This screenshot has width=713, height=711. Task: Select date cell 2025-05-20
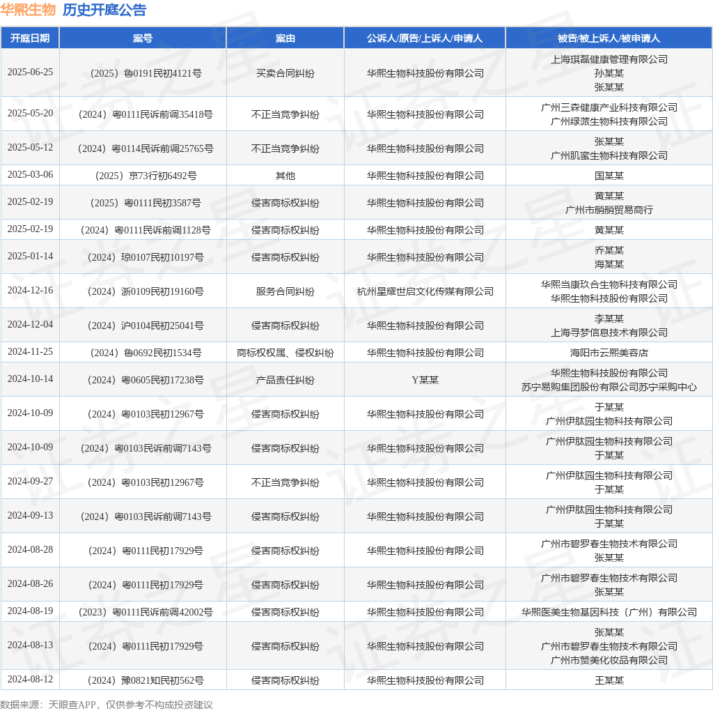(x=30, y=114)
